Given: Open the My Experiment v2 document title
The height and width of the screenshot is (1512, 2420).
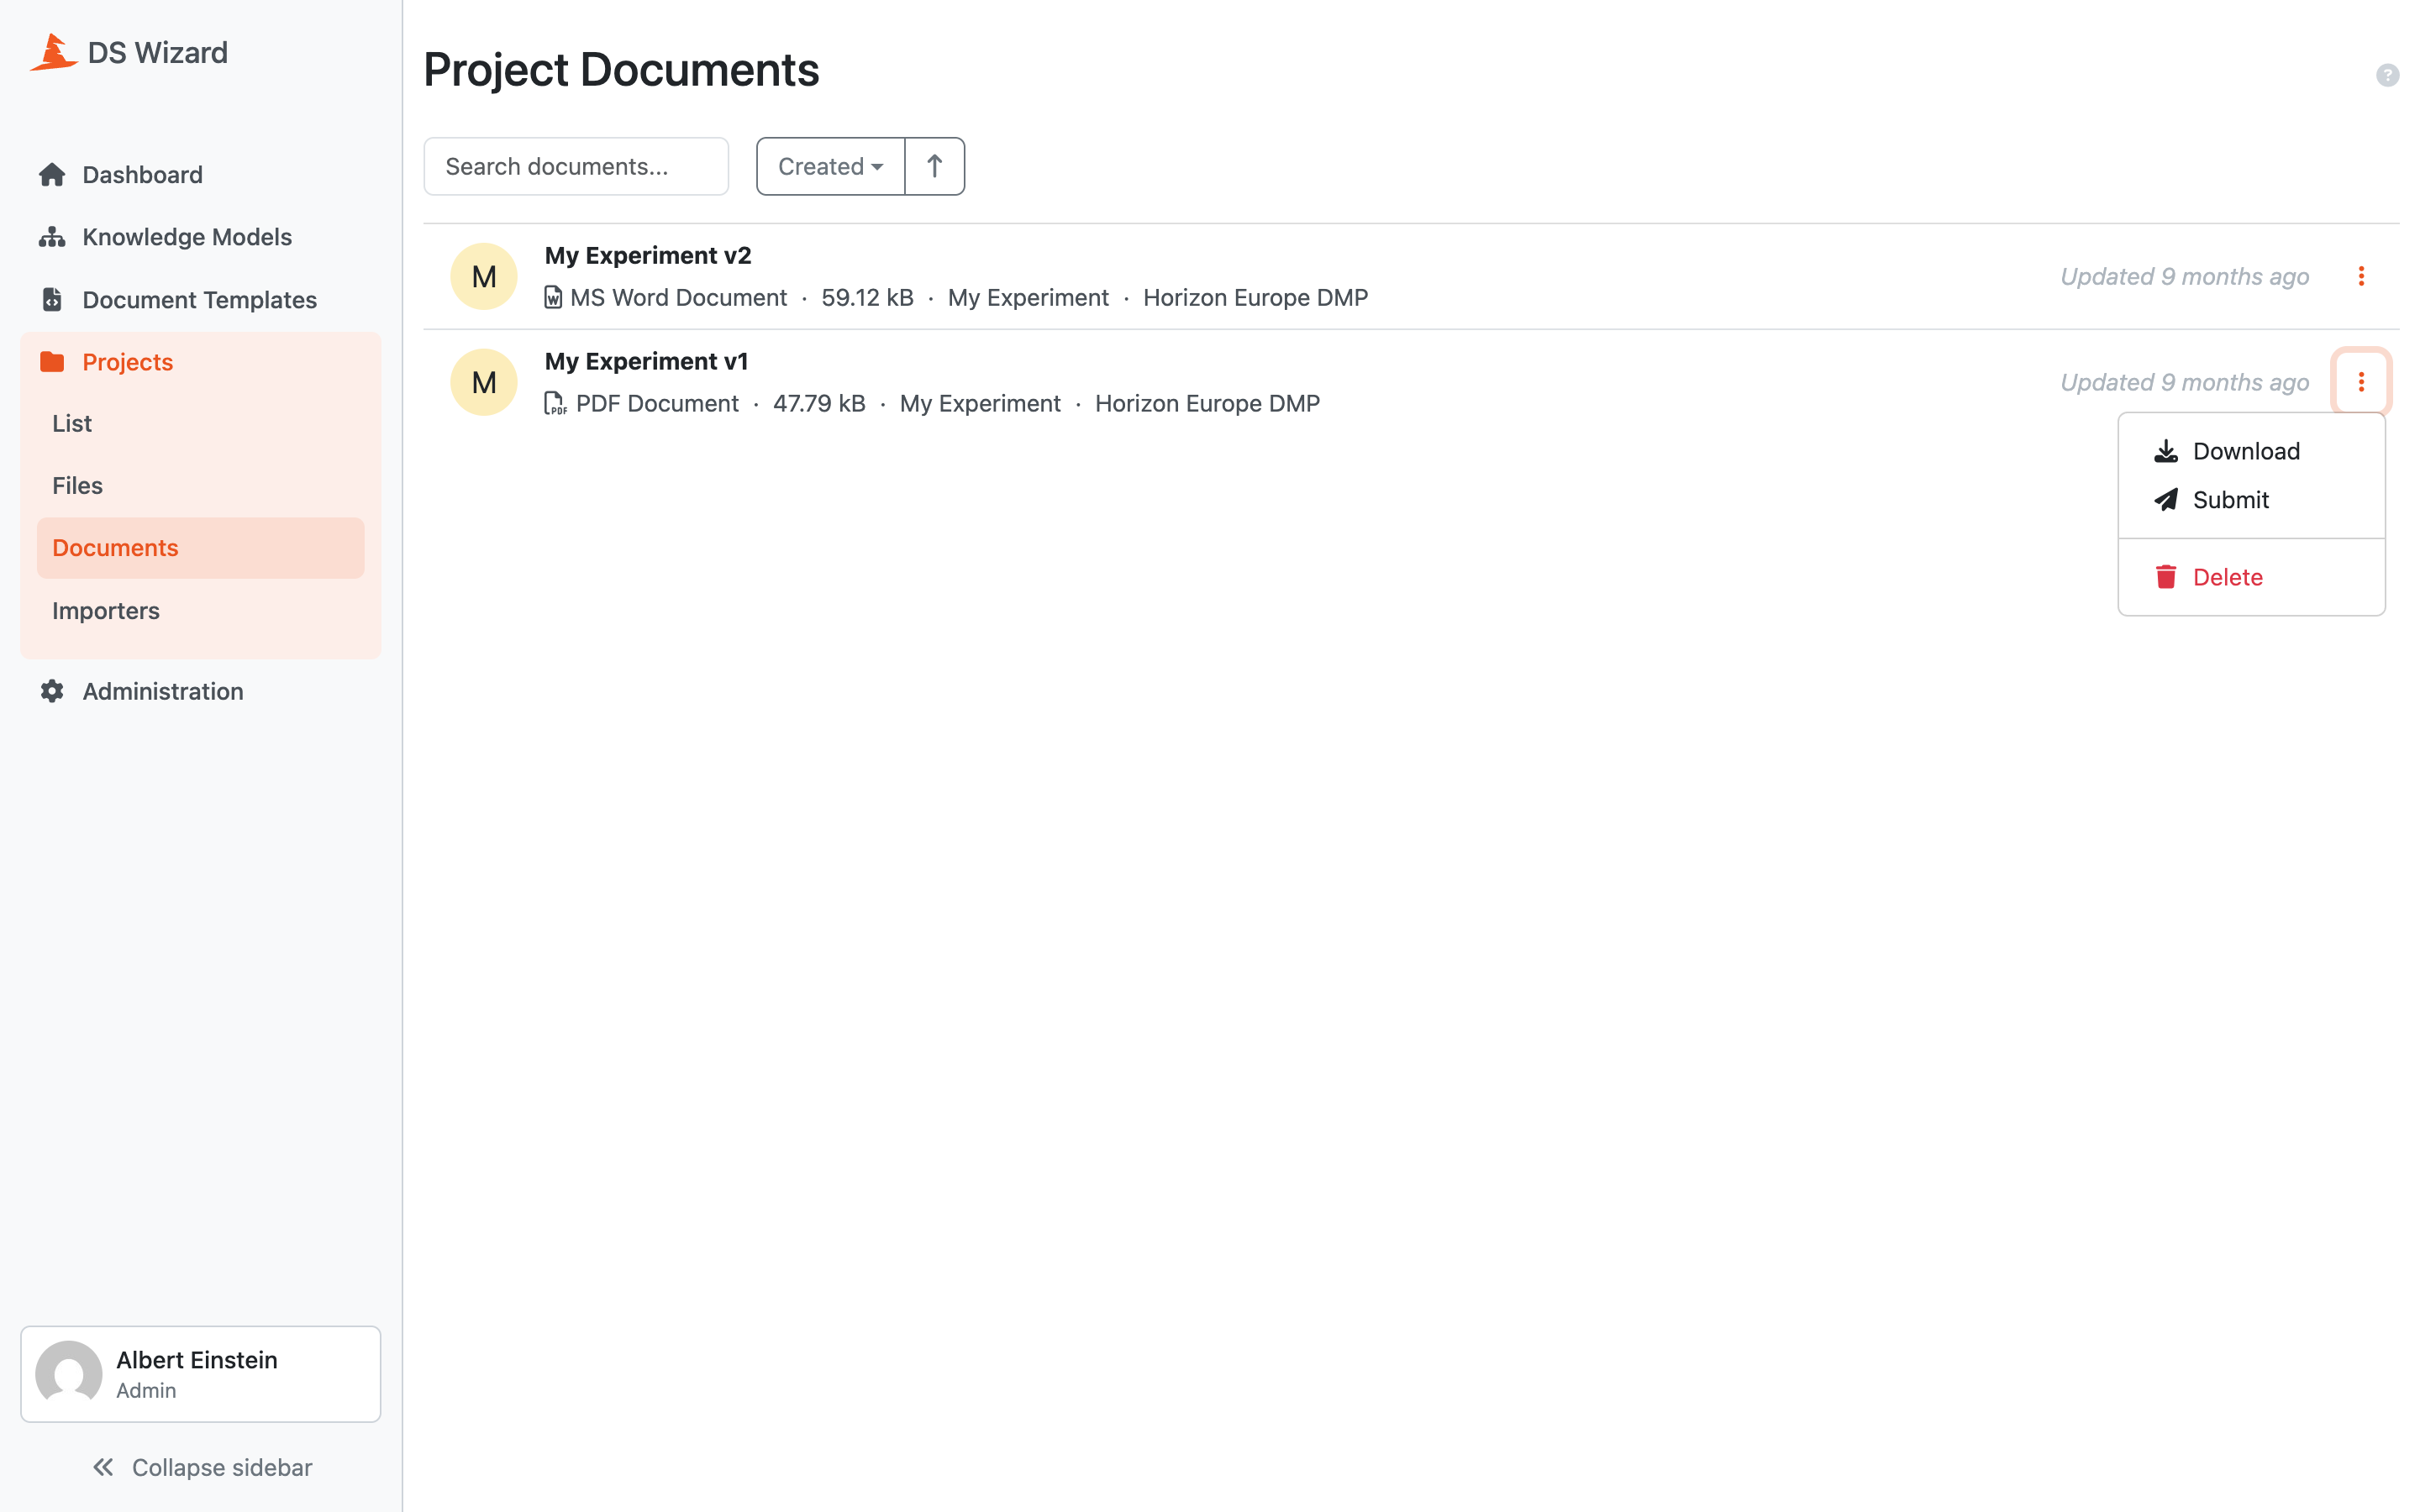Looking at the screenshot, I should (648, 255).
